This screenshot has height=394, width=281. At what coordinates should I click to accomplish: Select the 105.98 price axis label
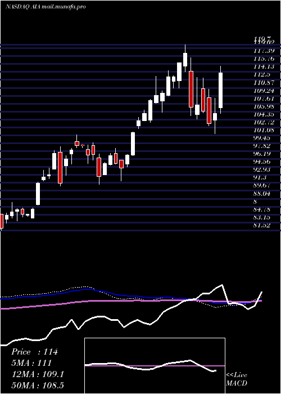[x=264, y=106]
